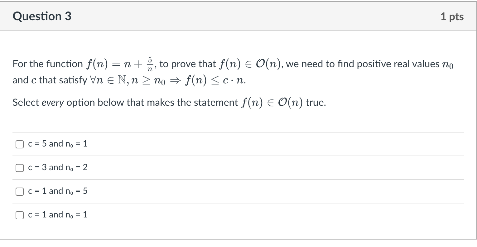
Task: Click the 'Select every option' instruction text
Action: [125, 102]
